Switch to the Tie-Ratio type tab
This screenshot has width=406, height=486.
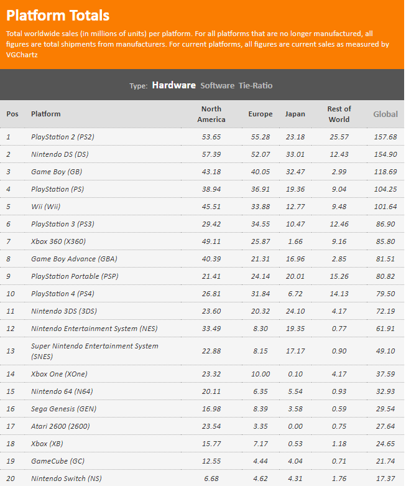[256, 85]
